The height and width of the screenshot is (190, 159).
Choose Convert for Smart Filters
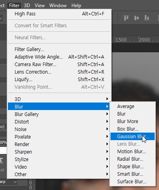click(59, 26)
